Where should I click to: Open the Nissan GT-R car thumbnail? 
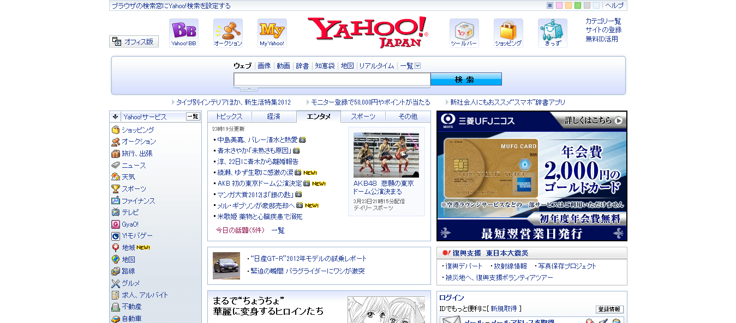point(226,266)
